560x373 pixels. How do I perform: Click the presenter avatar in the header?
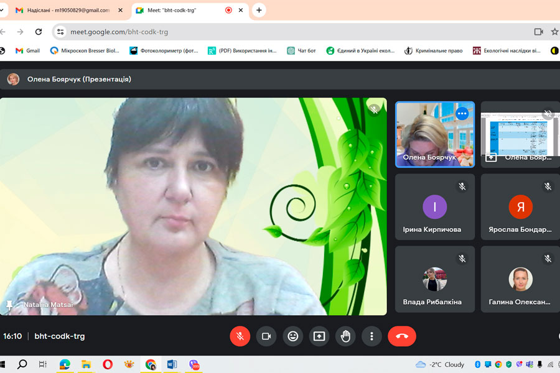point(13,79)
